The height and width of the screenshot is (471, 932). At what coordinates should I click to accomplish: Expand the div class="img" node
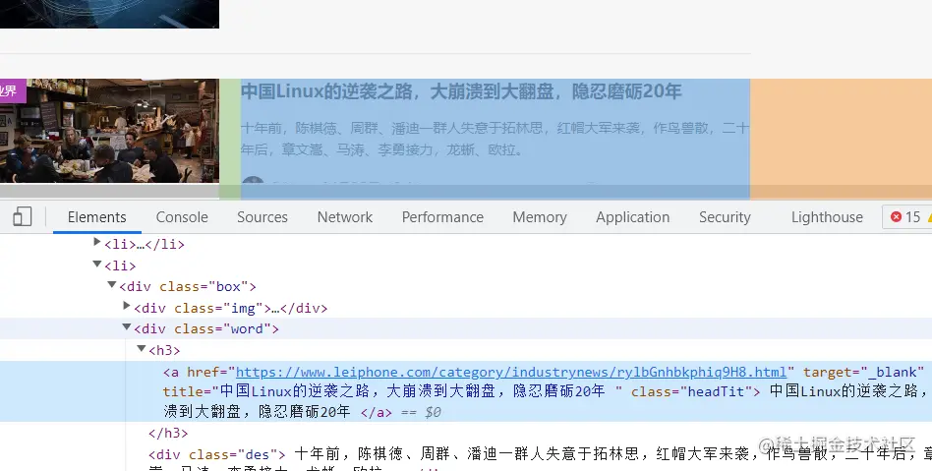(127, 306)
